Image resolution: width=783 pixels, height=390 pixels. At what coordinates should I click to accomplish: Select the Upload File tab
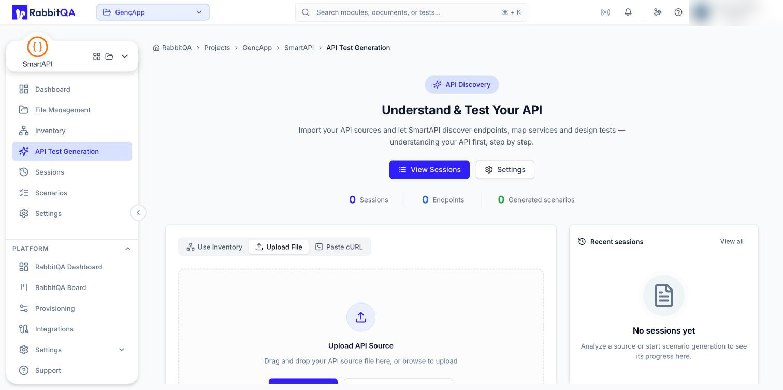pyautogui.click(x=279, y=247)
